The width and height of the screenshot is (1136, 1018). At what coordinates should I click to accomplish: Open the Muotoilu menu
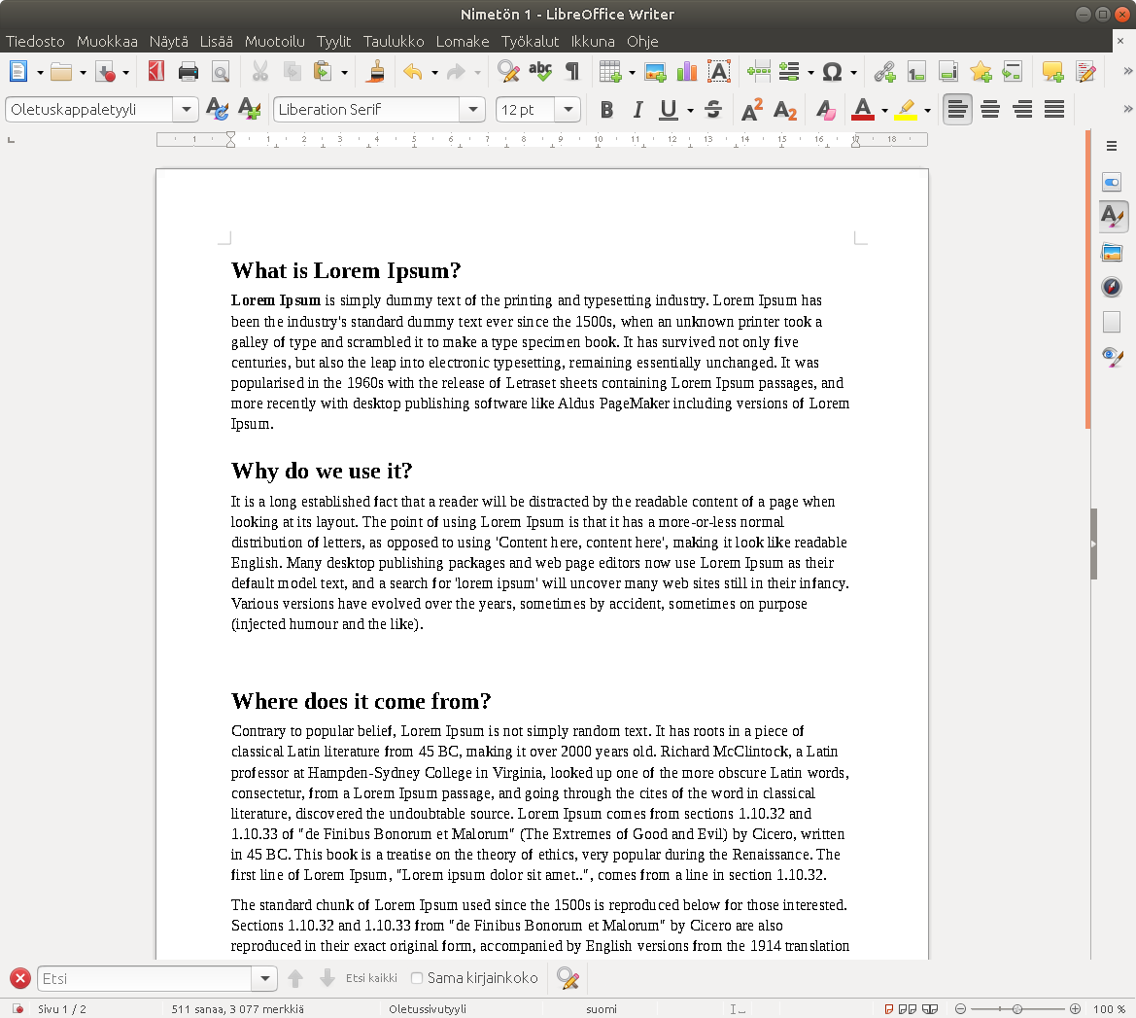(x=274, y=41)
